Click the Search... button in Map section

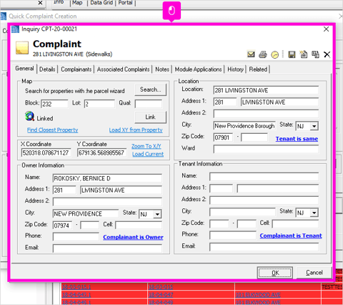pyautogui.click(x=151, y=89)
